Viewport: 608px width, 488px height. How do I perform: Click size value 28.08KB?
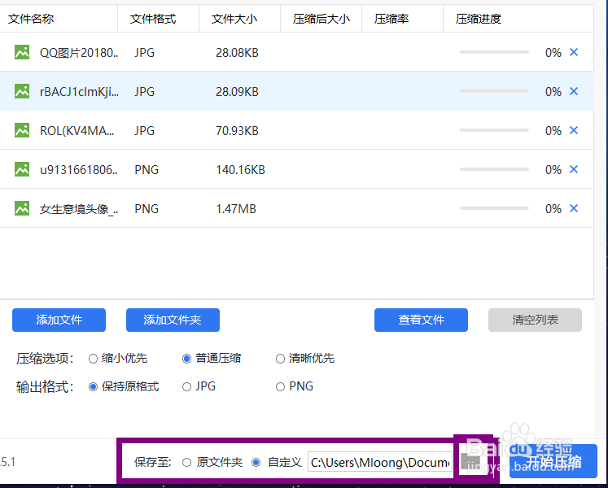(237, 53)
